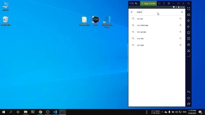Open taskbar clock showing 11:10 AM

[192, 112]
